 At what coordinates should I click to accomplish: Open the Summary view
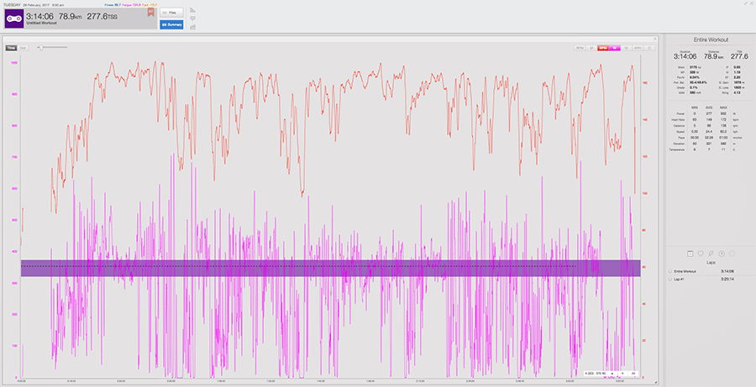(171, 24)
